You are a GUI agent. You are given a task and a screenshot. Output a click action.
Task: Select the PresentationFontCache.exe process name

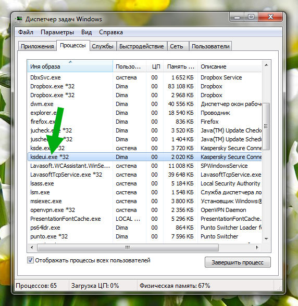point(65,219)
